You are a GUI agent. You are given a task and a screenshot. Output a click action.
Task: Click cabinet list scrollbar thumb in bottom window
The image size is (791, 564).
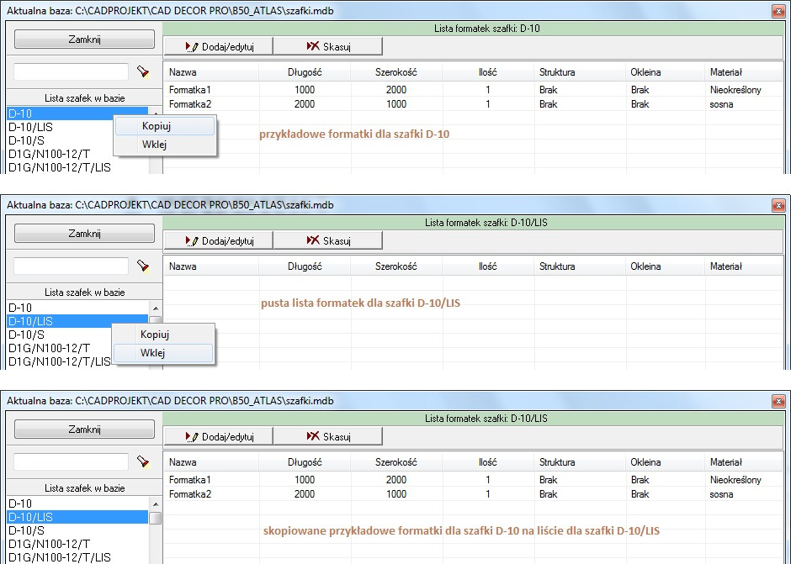pos(156,518)
